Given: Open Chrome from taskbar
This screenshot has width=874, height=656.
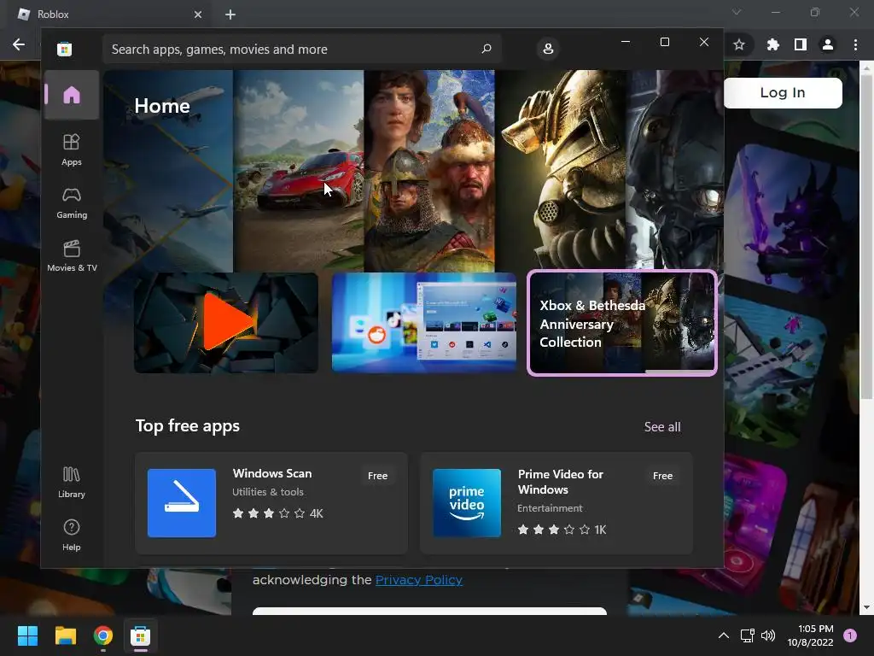Looking at the screenshot, I should point(103,635).
